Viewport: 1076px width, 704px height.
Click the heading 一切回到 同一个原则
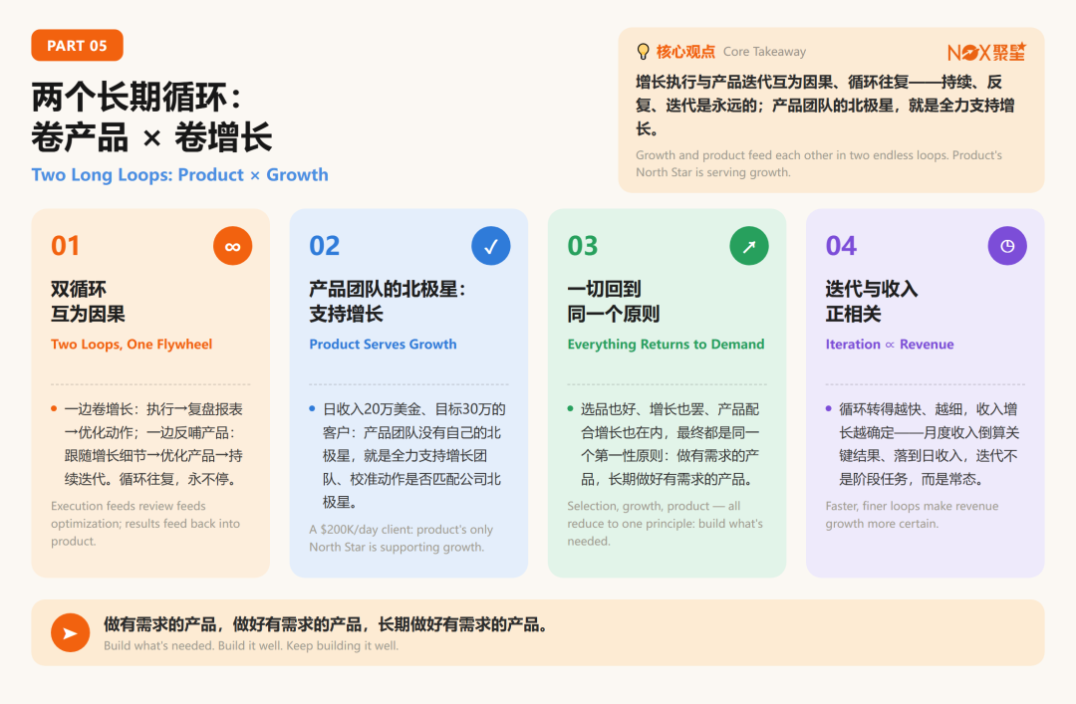coord(613,302)
